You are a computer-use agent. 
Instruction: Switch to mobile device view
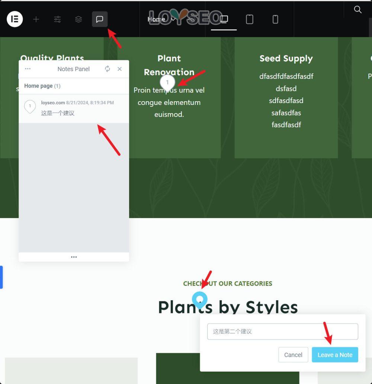(275, 19)
